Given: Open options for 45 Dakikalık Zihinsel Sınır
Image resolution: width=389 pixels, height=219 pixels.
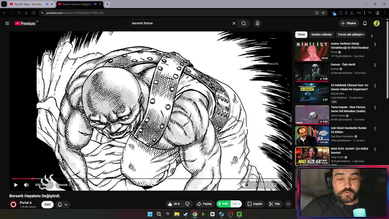Looking at the screenshot, I should coord(375,86).
